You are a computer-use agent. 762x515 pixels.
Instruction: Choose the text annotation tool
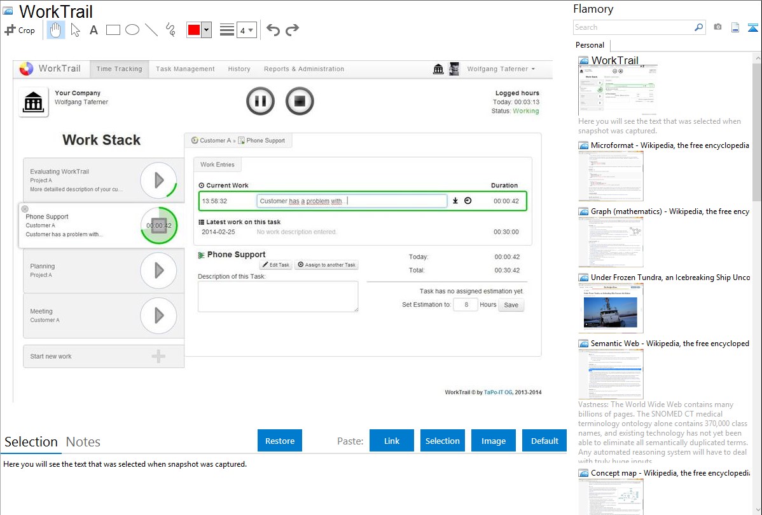tap(94, 30)
